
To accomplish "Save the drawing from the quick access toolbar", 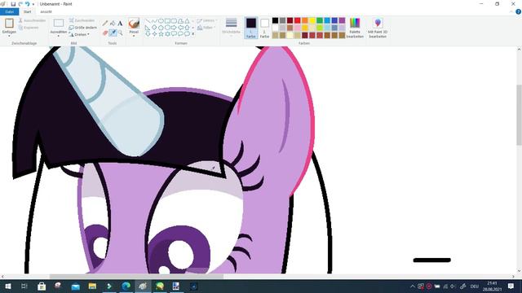I will click(x=13, y=4).
